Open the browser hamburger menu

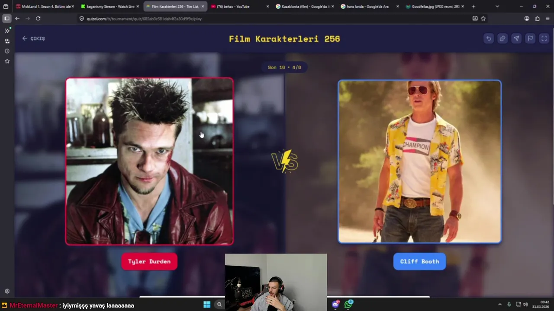pos(548,19)
